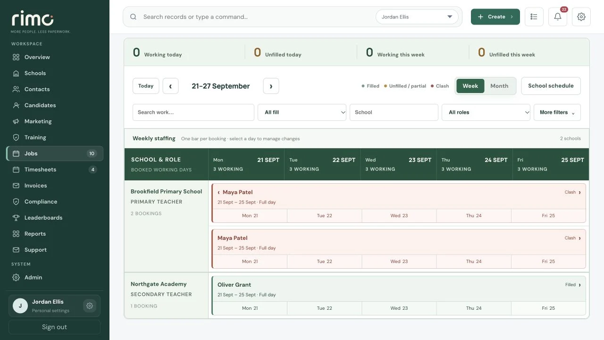Viewport: 604px width, 340px height.
Task: Click the rimo logo
Action: click(33, 19)
